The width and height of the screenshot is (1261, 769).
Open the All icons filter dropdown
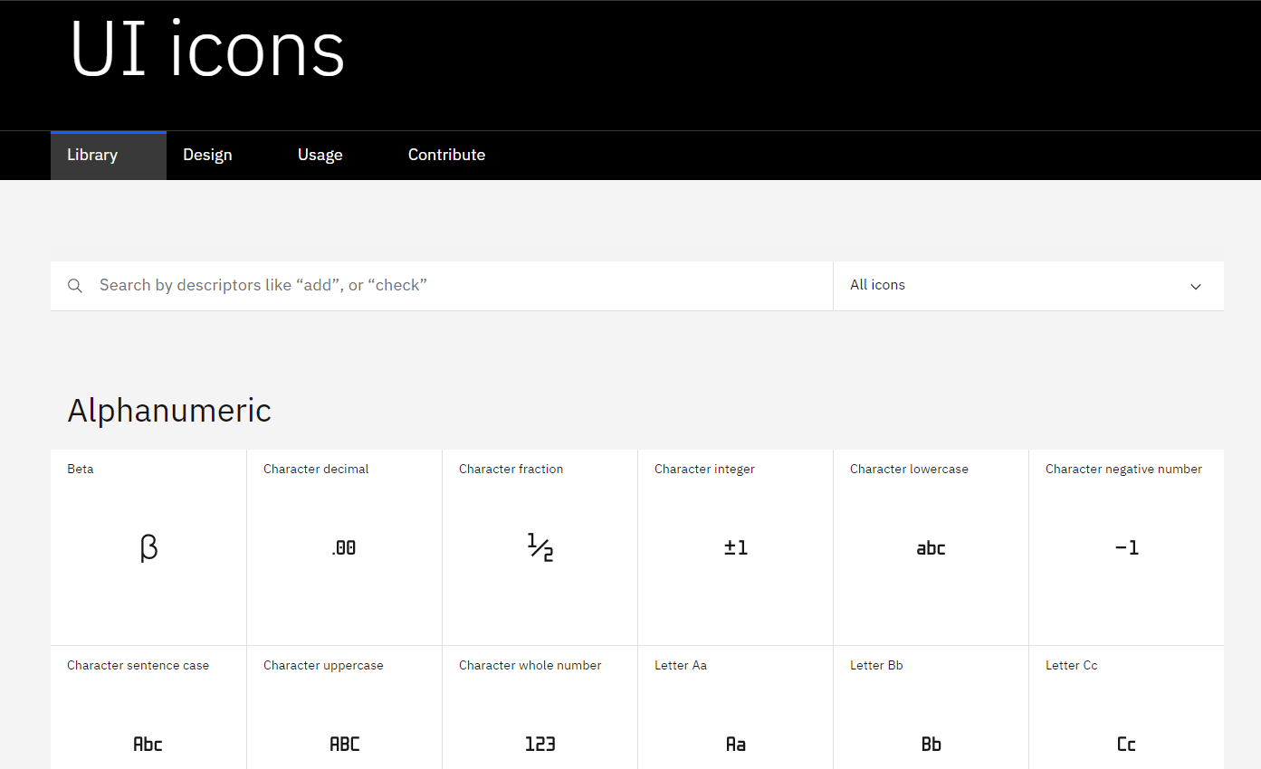(1027, 286)
